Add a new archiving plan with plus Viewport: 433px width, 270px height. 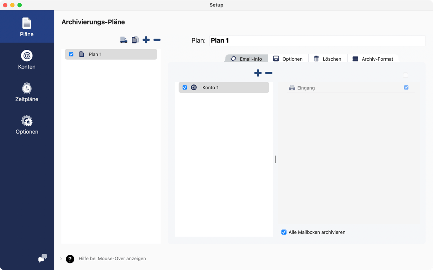pos(146,40)
